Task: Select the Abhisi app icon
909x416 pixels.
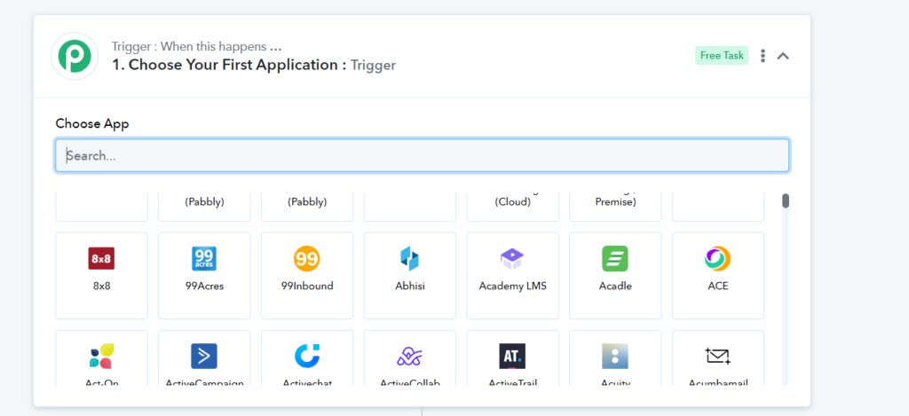Action: [409, 258]
